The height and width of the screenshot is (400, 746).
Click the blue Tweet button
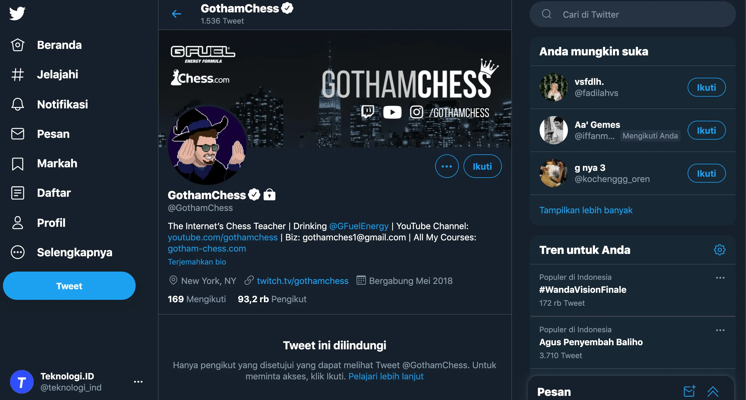tap(69, 286)
